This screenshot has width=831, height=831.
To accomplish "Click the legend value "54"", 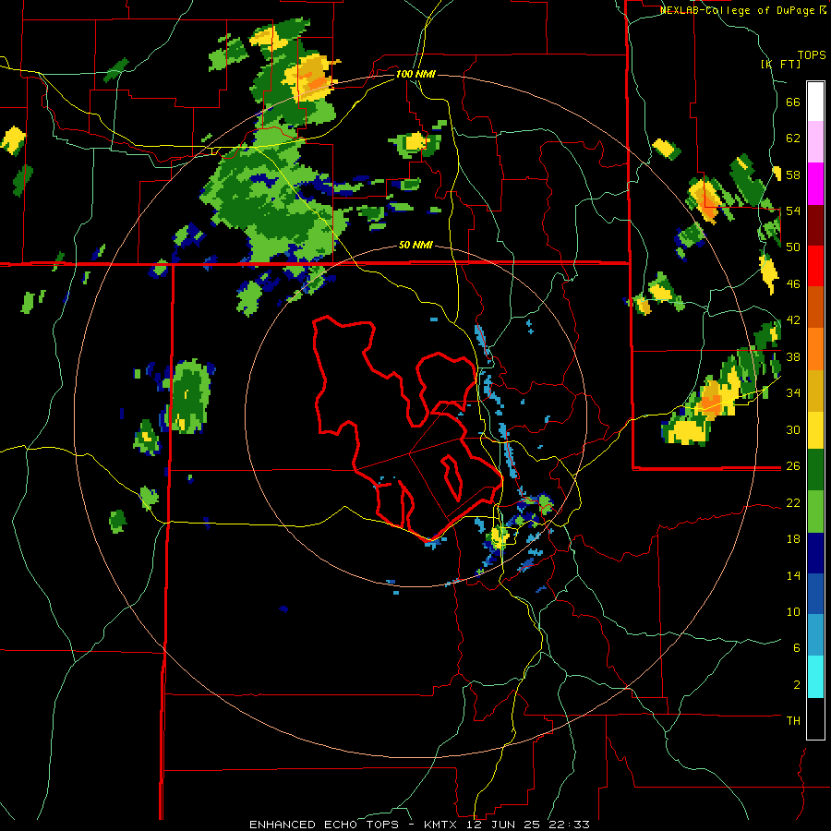I will pos(793,211).
